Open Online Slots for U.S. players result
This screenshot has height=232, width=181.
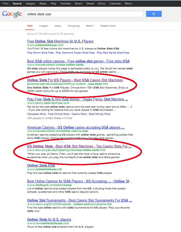49,219
